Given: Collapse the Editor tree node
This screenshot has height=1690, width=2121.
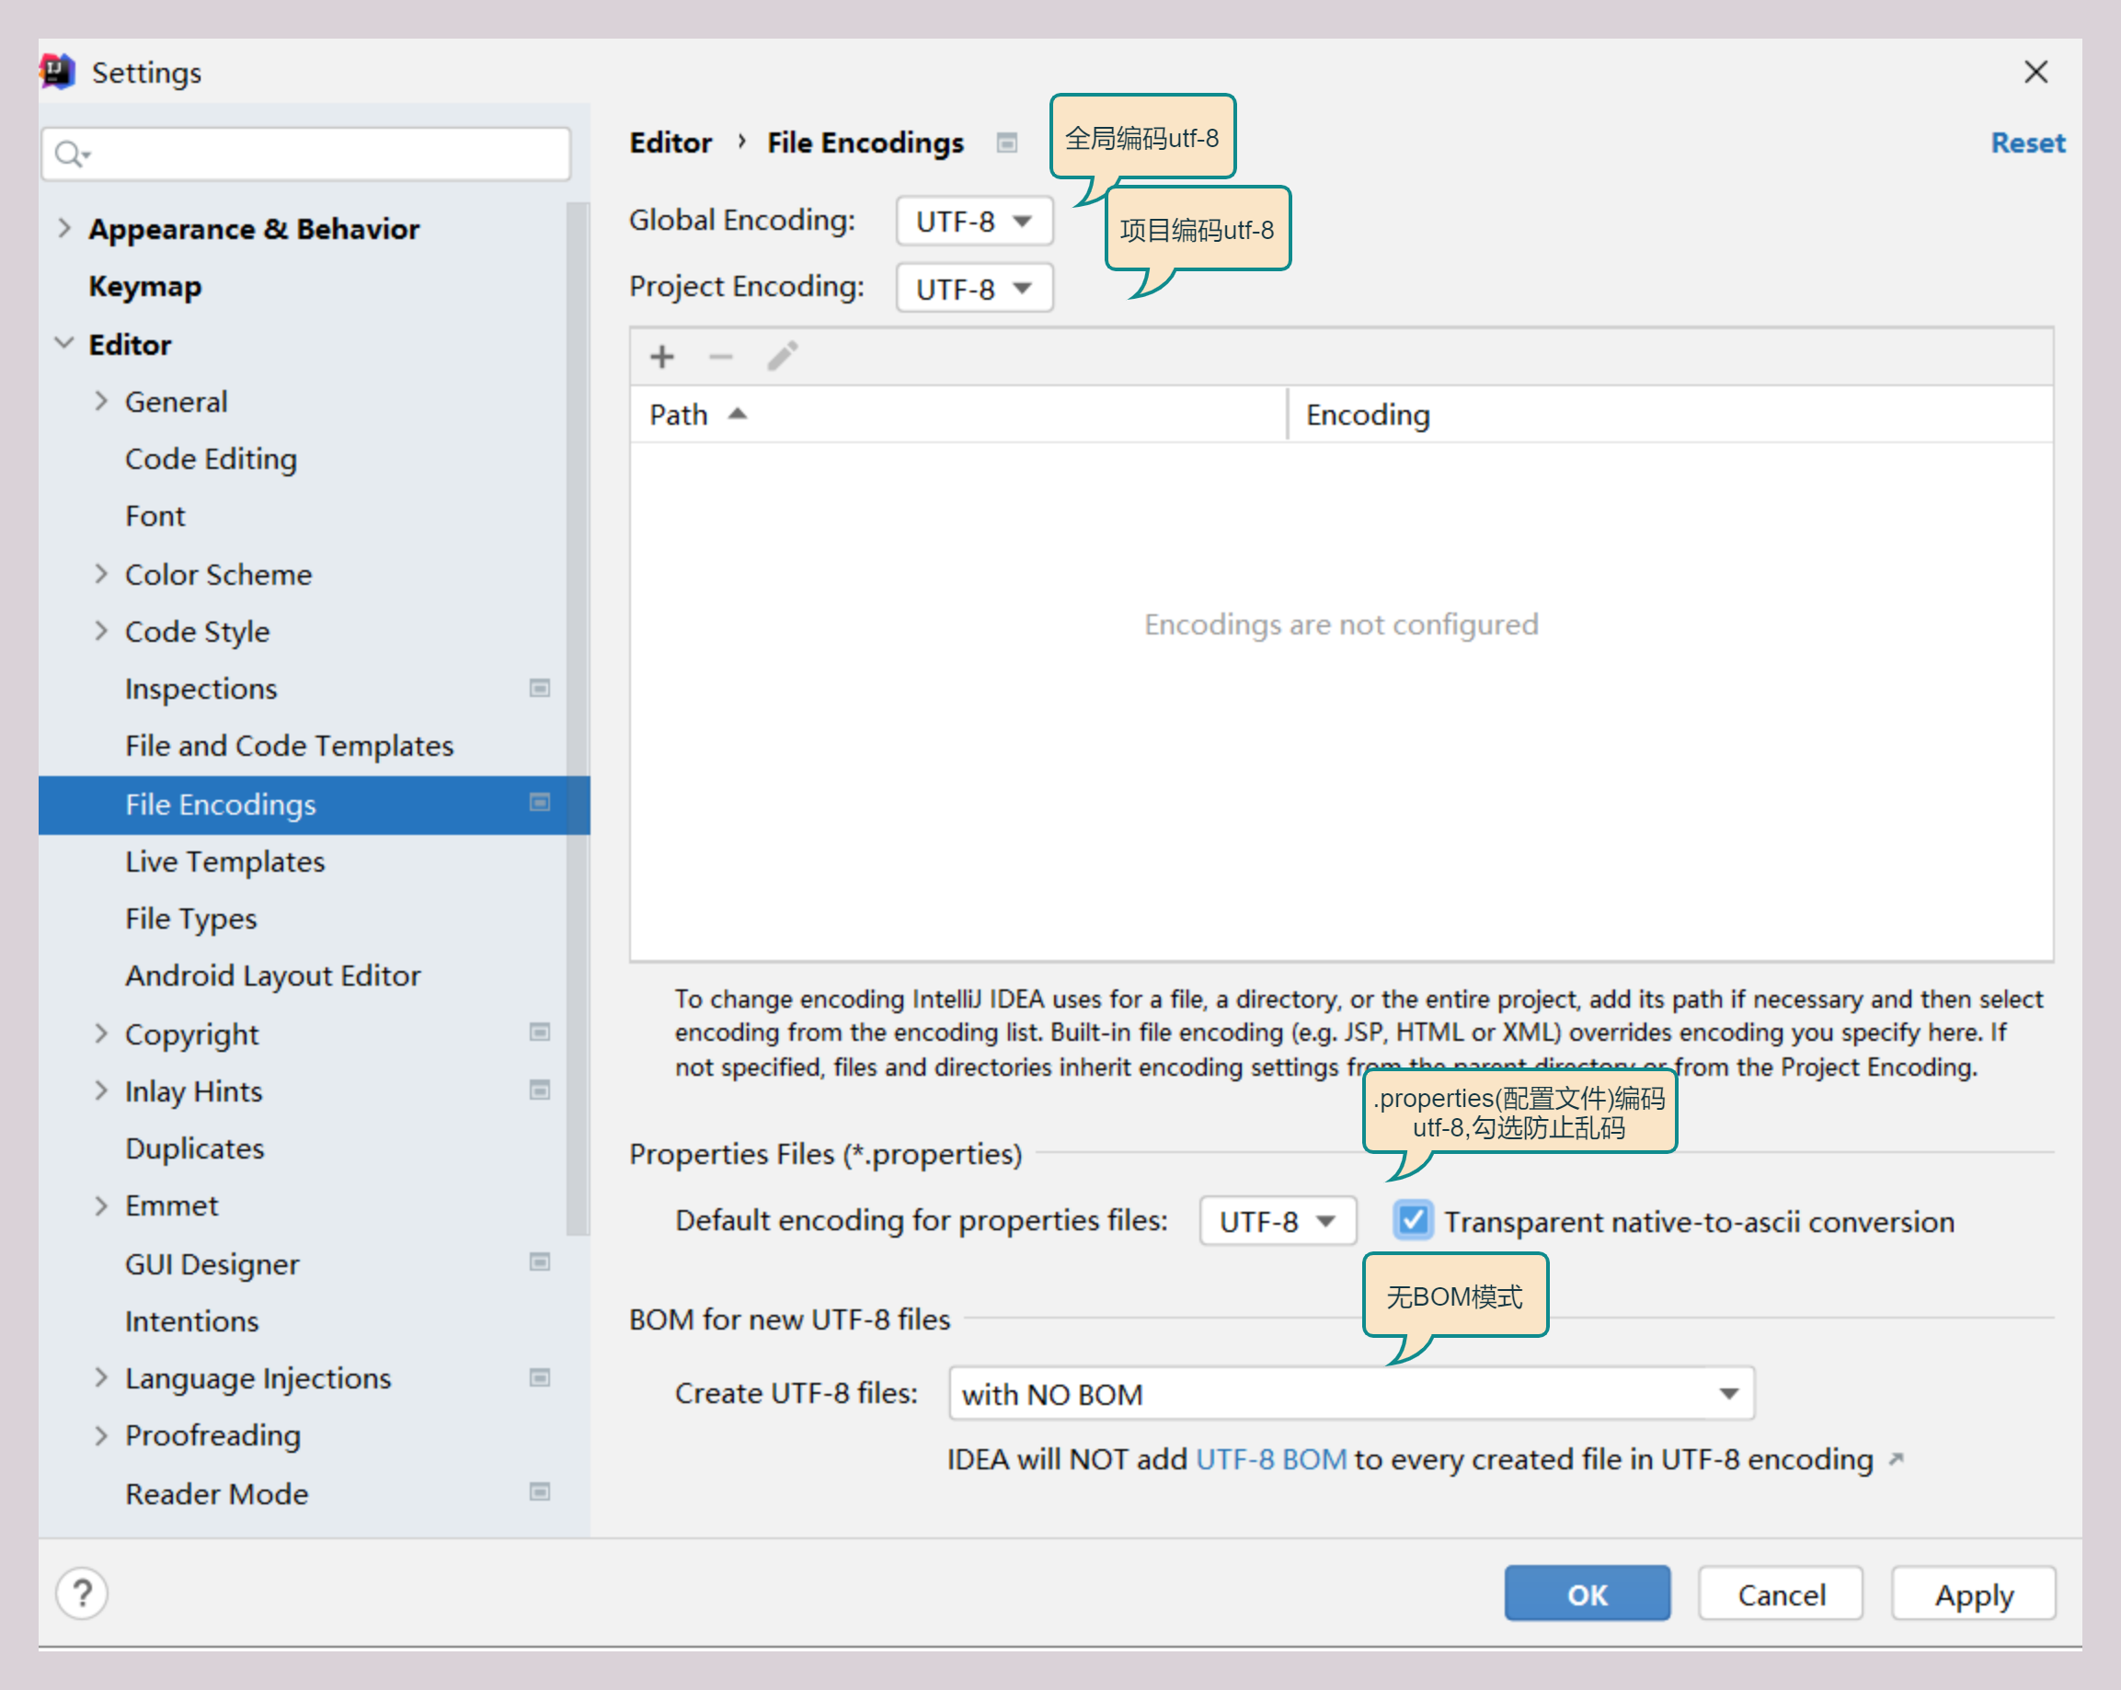Looking at the screenshot, I should [x=65, y=343].
